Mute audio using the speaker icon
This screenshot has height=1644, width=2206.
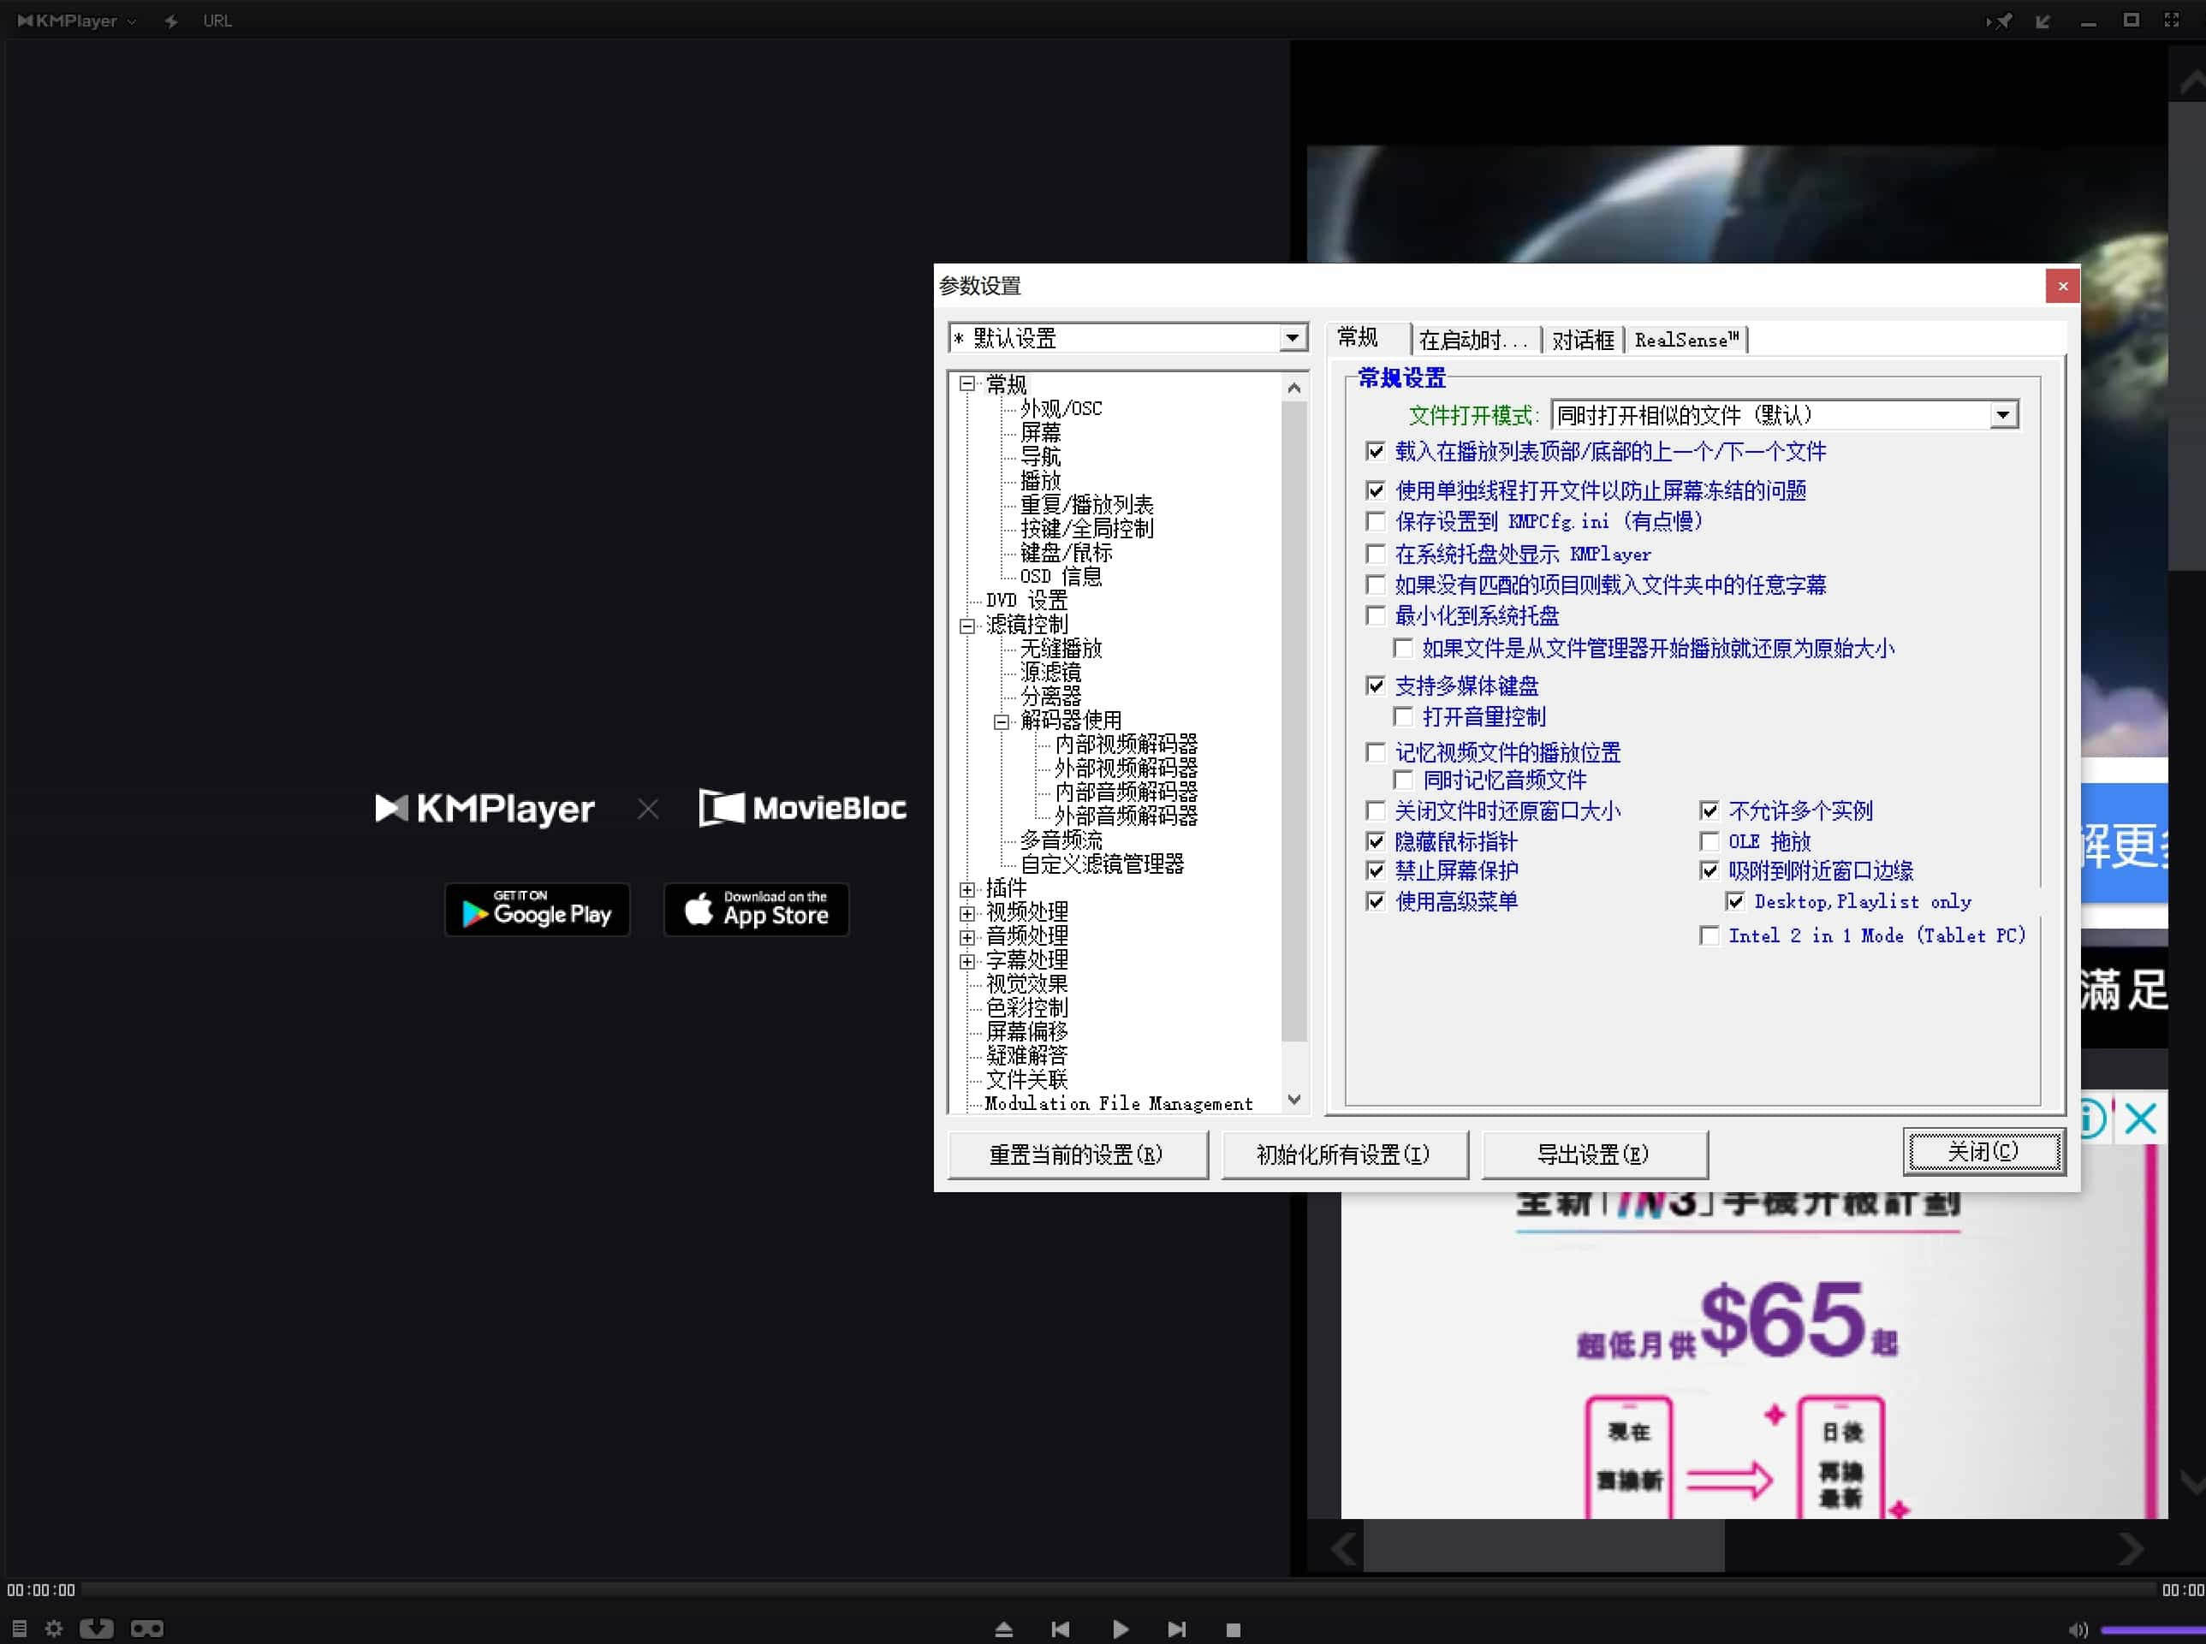click(x=2078, y=1630)
